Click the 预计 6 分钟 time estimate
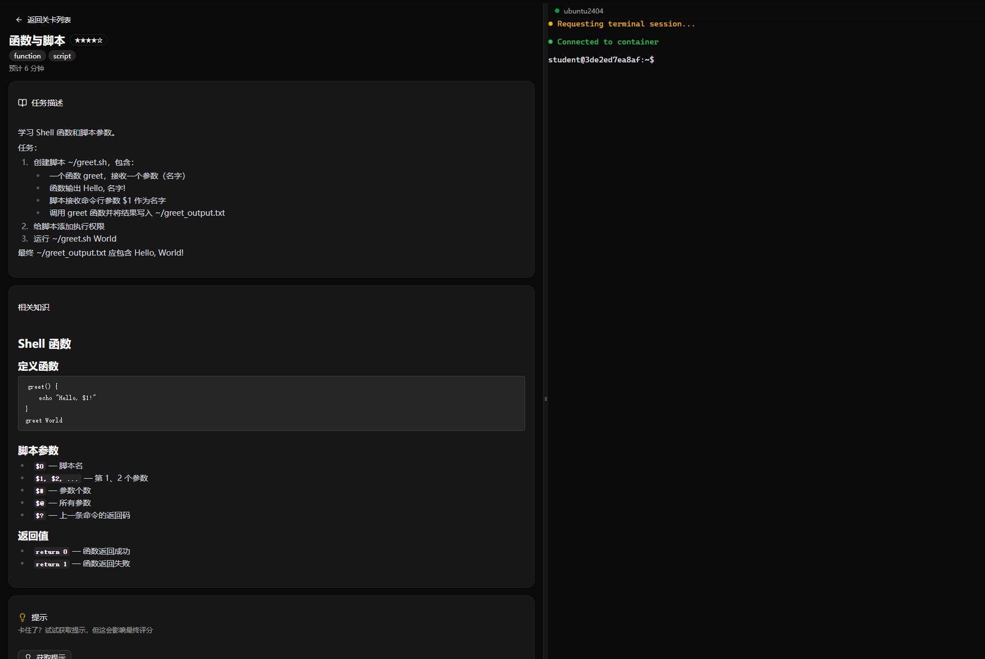 point(26,69)
